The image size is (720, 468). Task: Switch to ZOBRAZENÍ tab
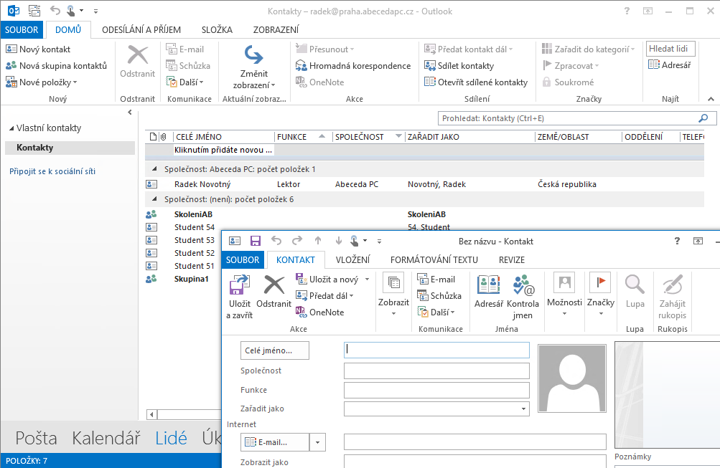276,30
